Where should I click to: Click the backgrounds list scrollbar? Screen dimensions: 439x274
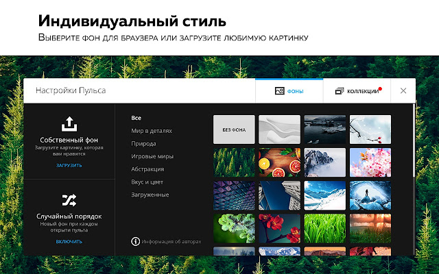click(x=414, y=140)
